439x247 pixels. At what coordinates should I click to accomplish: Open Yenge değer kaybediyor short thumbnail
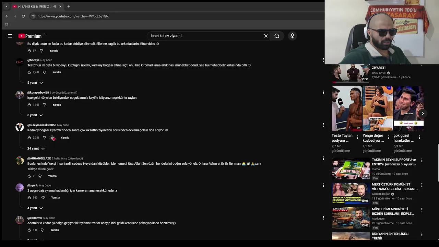(378, 108)
